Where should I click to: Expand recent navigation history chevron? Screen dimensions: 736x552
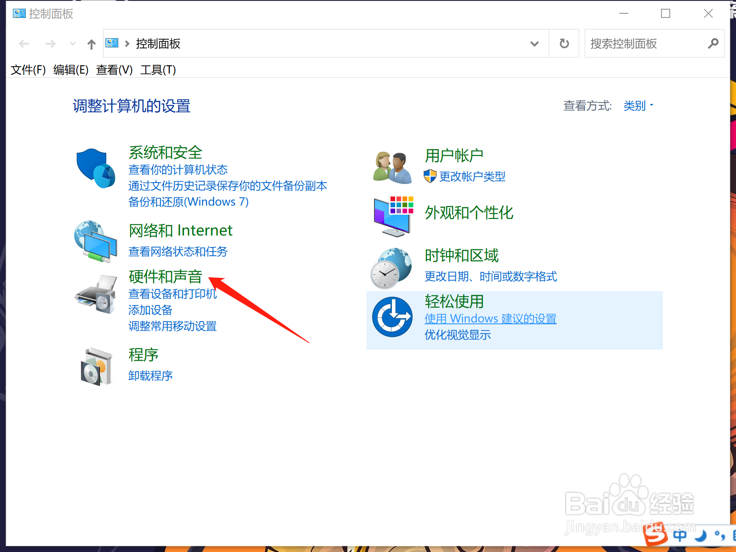(x=72, y=43)
